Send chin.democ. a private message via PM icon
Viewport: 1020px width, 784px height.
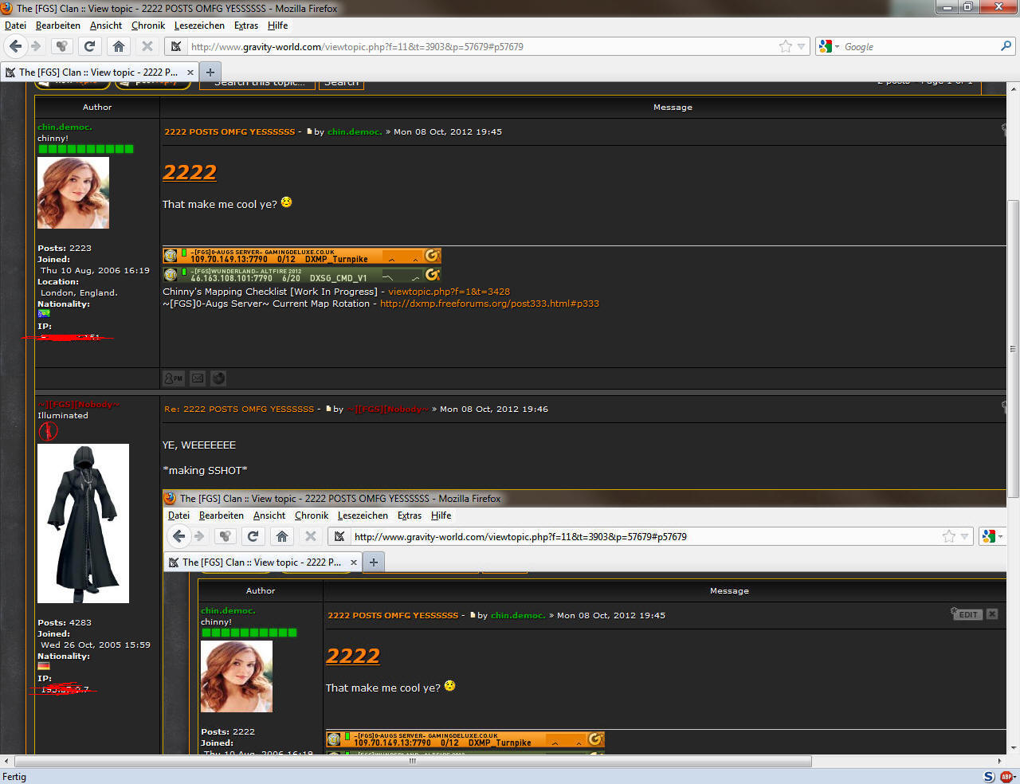pyautogui.click(x=173, y=378)
